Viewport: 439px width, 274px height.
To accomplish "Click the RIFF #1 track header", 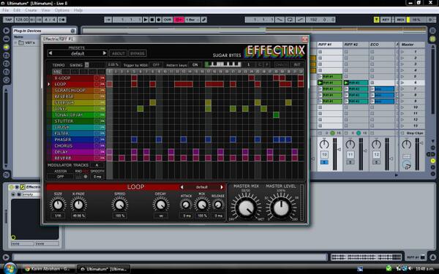I will tap(330, 45).
